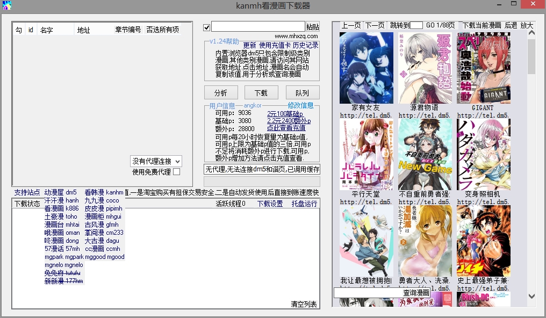Screen dimensions: 546x318
Task: Enable the 使用免费代理 checkbox
Action: point(177,171)
